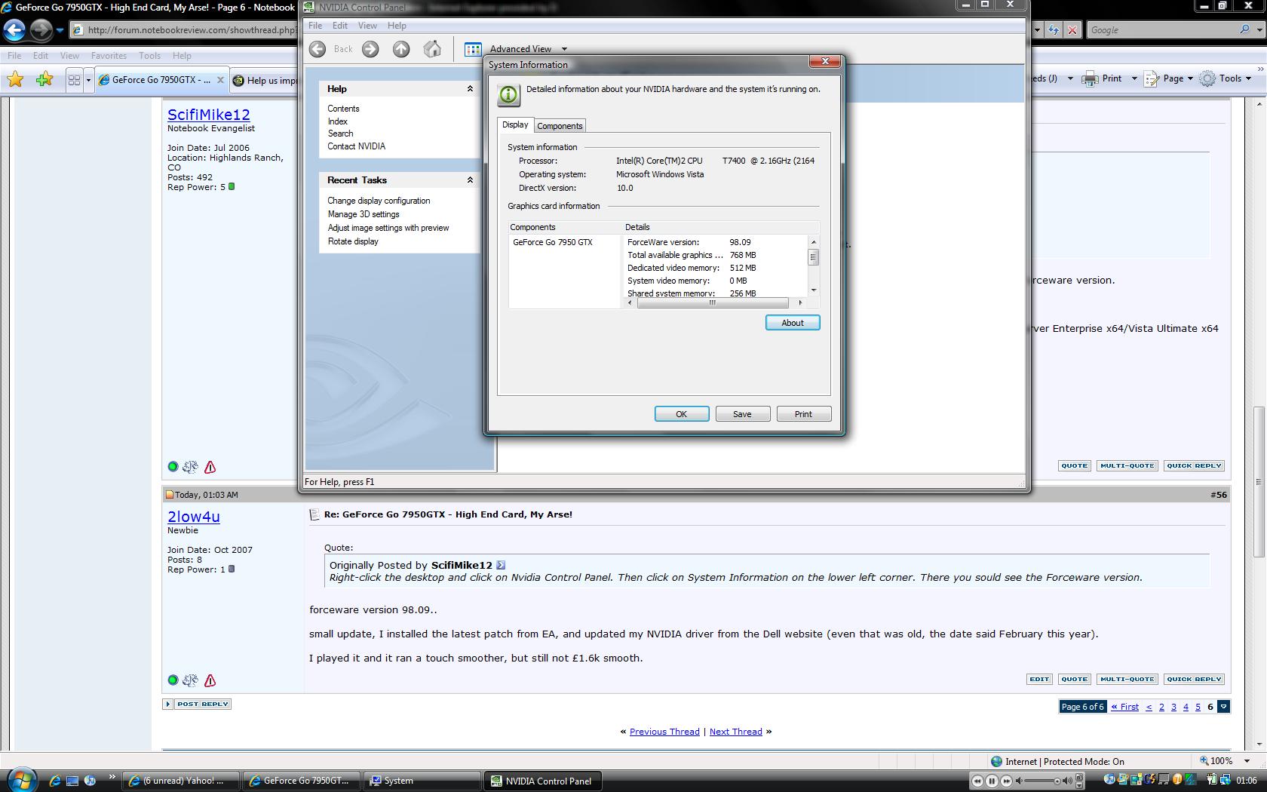The image size is (1267, 792).
Task: Click report post warning icon on 2low4u post
Action: click(210, 680)
